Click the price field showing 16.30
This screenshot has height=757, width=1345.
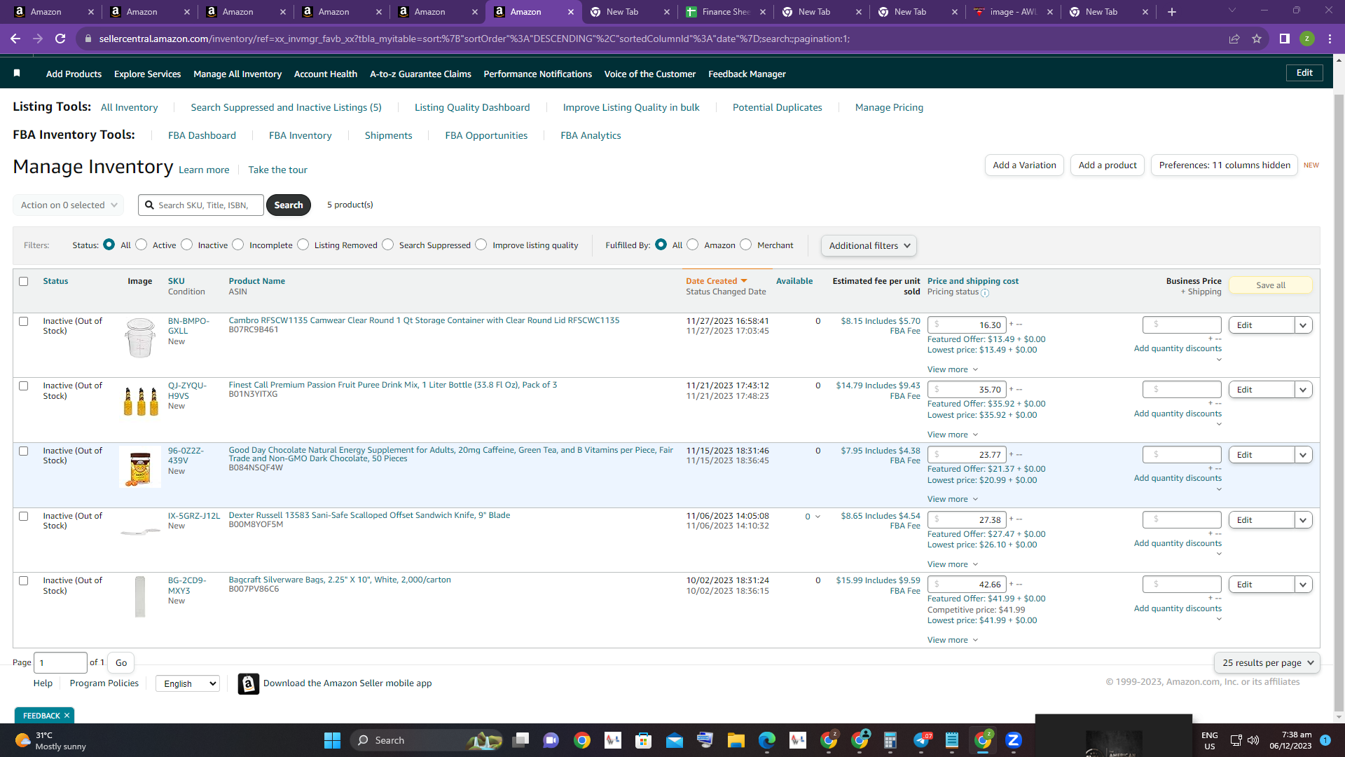click(967, 325)
